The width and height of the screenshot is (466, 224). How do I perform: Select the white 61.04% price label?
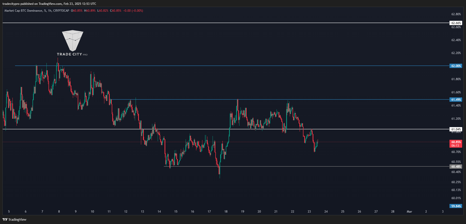click(456, 129)
